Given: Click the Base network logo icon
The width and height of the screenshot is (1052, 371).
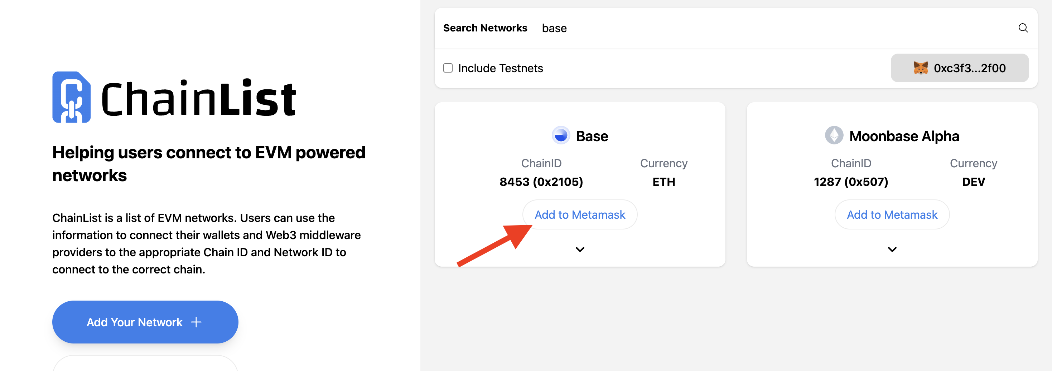Looking at the screenshot, I should pyautogui.click(x=561, y=135).
